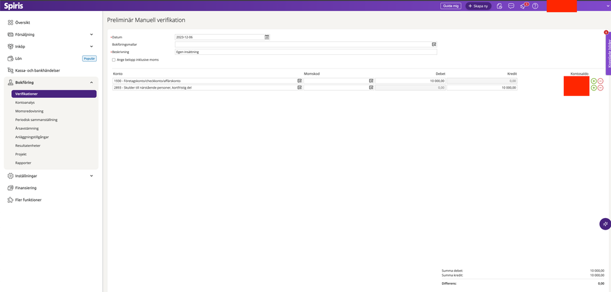Open Momskod lookup for the 2893 row
Viewport: 611px width, 292px height.
(371, 88)
